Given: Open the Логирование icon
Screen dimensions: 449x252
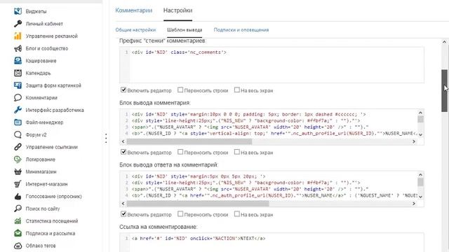Looking at the screenshot, I should point(18,159).
